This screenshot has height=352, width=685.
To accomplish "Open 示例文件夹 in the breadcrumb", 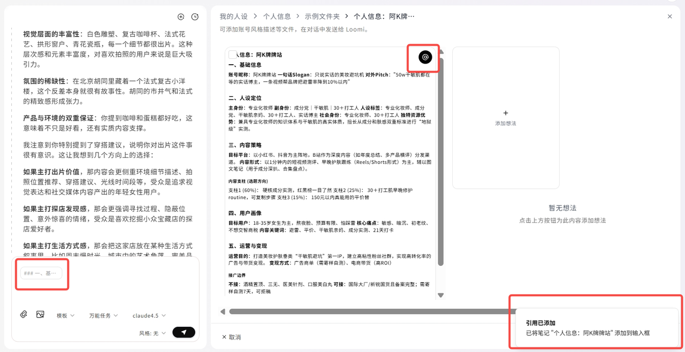I will point(322,17).
